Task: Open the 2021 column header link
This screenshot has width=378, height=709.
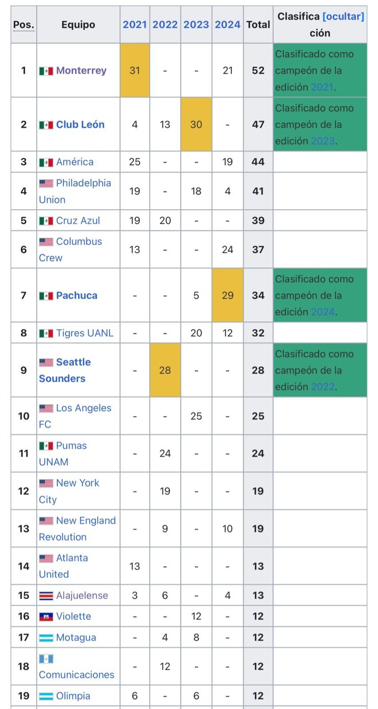Action: (x=135, y=25)
